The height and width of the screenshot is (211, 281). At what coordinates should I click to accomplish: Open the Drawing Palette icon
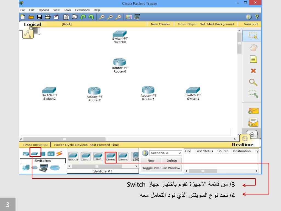128,17
